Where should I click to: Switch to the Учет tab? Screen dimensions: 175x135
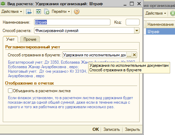(10, 39)
